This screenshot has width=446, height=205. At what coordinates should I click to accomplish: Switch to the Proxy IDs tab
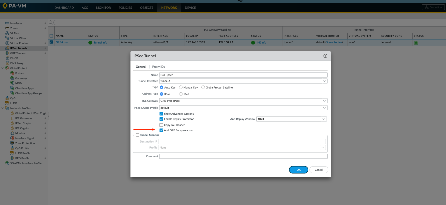pyautogui.click(x=159, y=67)
